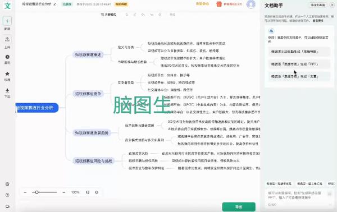Viewport: 337px width, 212px height.
Task: Open the Favorites star icon in the sidebar
Action: [x=7, y=74]
